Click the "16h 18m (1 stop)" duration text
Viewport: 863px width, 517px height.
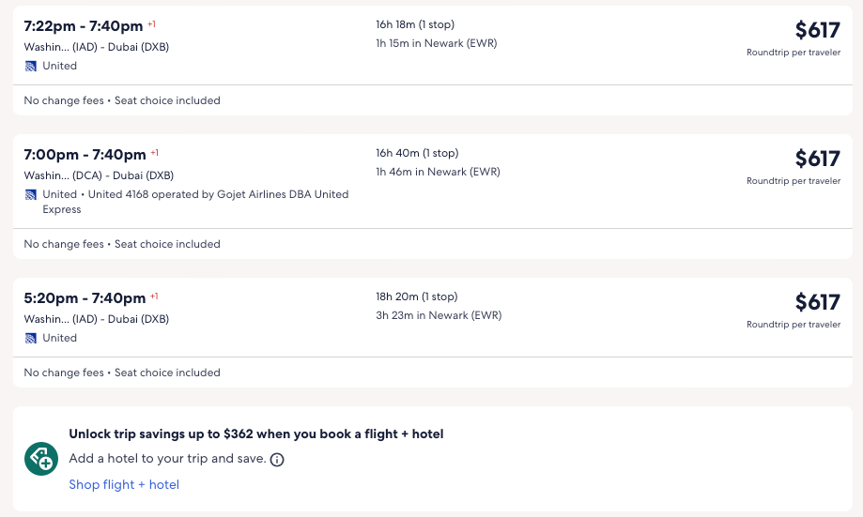[x=415, y=24]
